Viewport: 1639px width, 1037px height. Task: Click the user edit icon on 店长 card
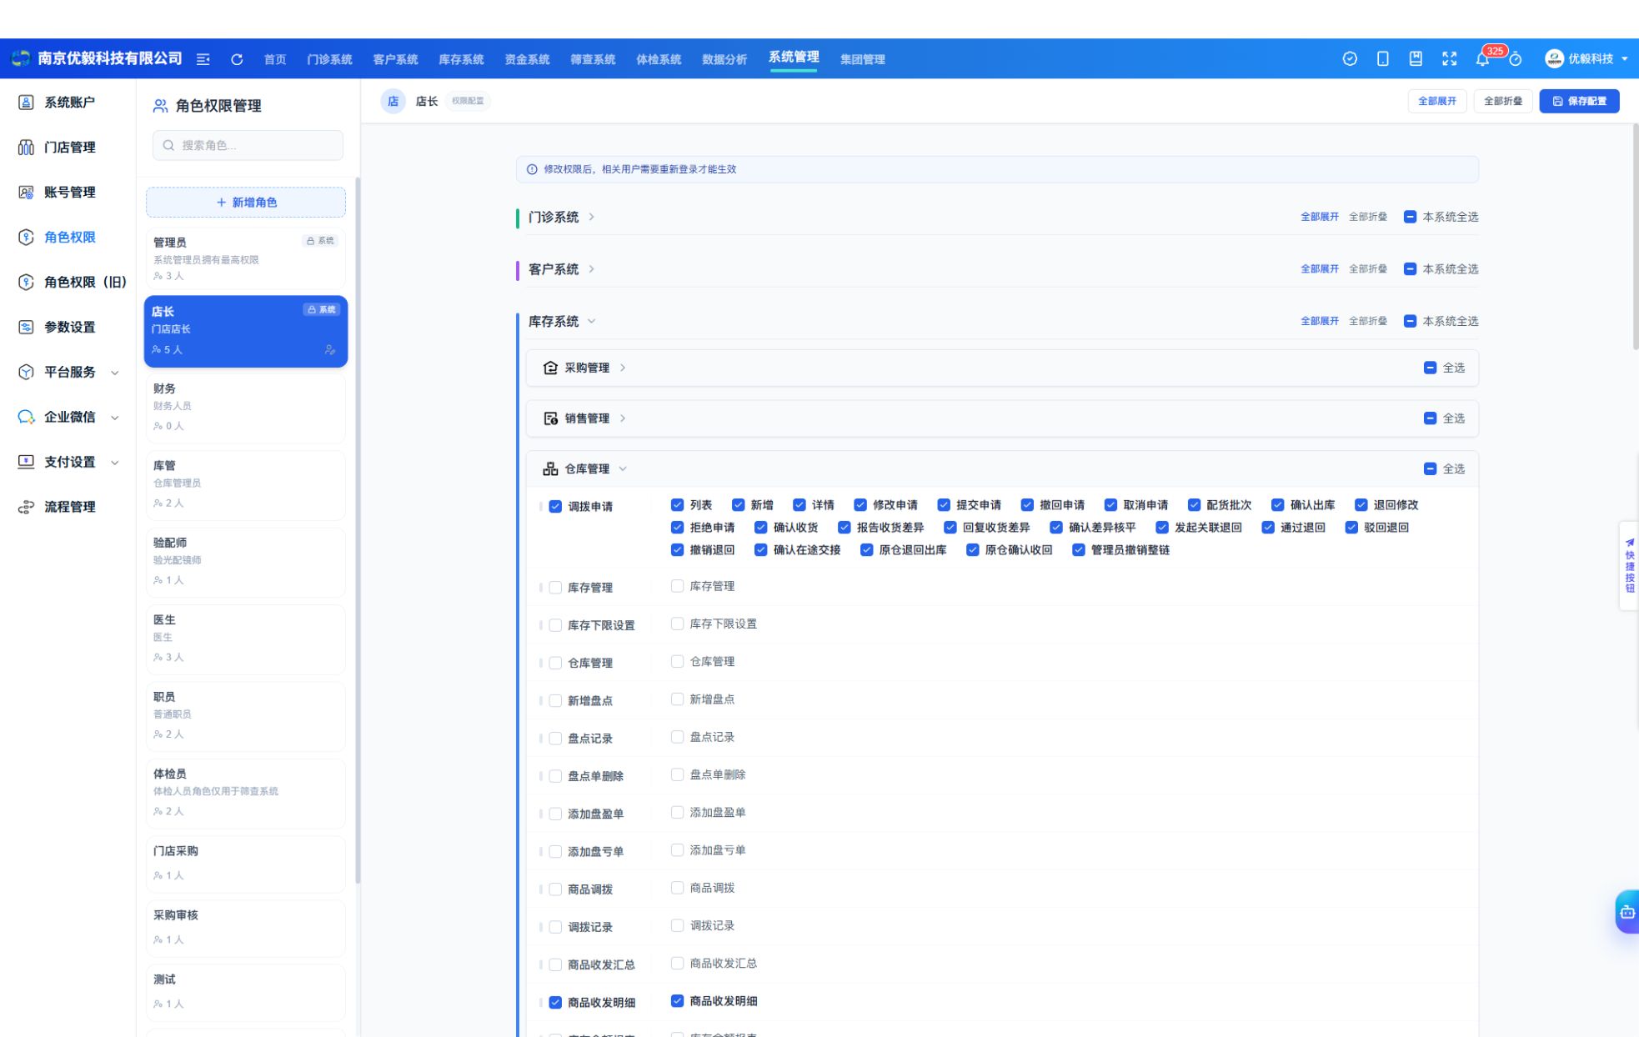click(x=330, y=349)
